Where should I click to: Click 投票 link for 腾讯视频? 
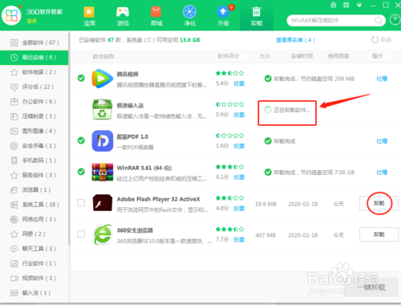point(239,83)
